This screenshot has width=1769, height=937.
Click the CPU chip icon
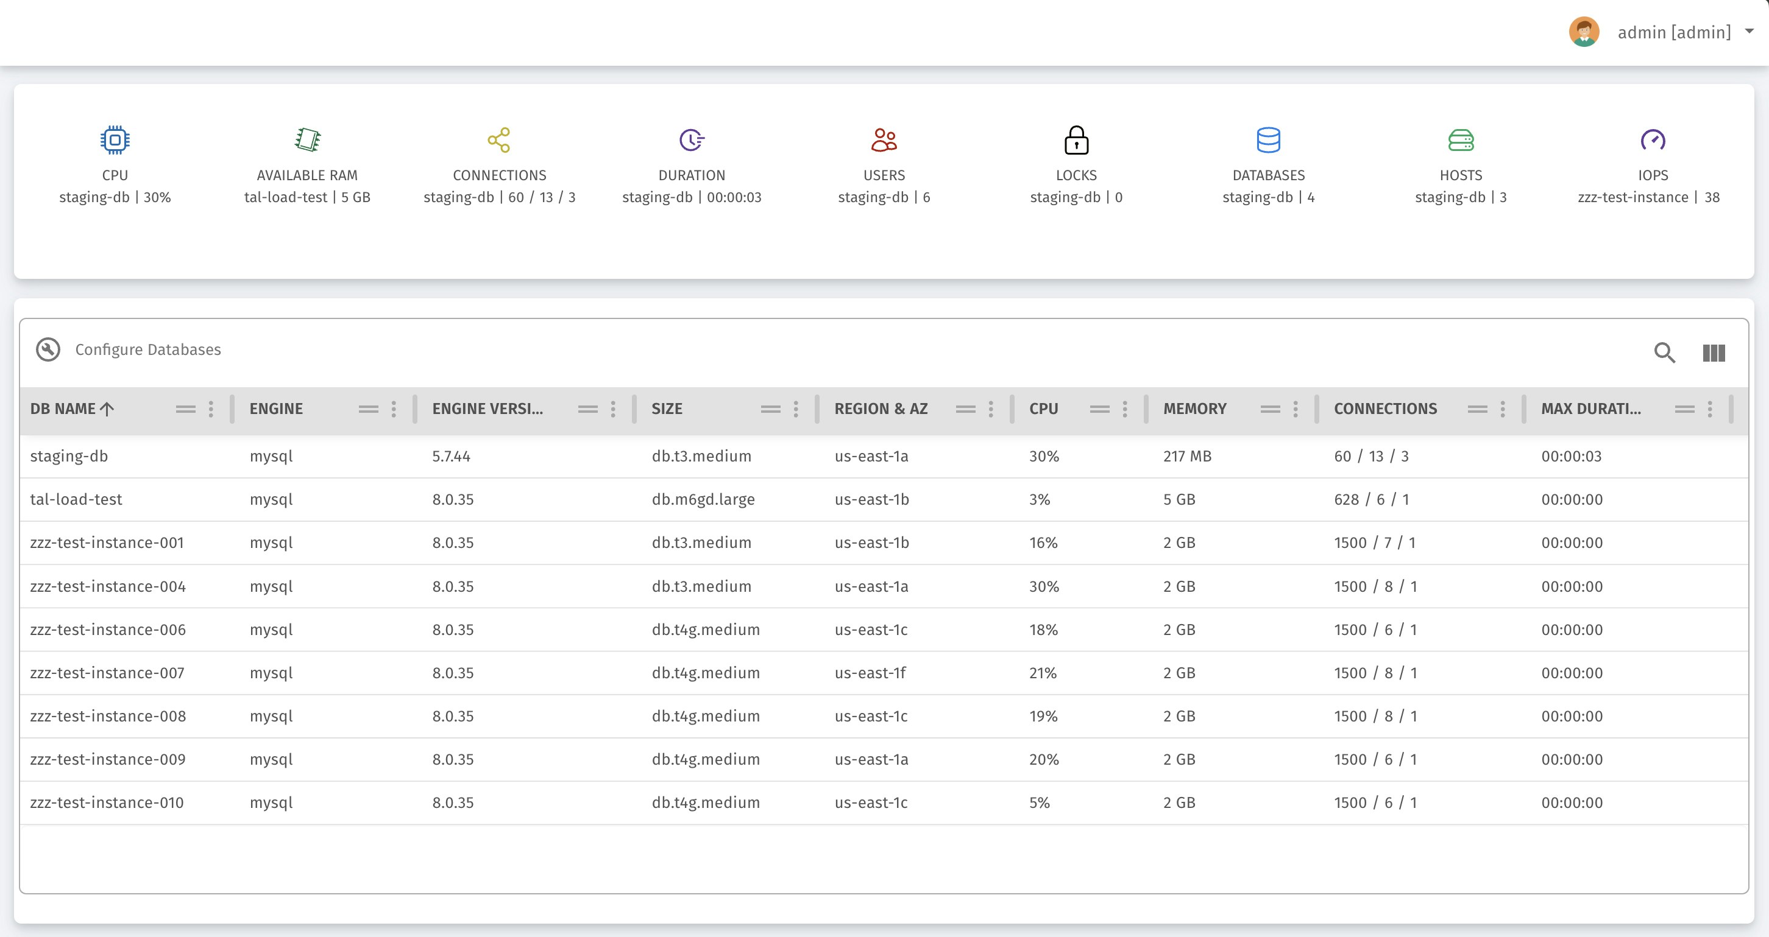coord(115,140)
